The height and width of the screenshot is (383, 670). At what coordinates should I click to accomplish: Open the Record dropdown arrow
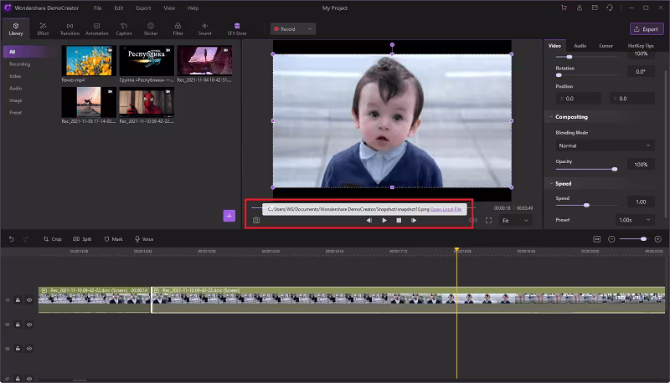(309, 29)
